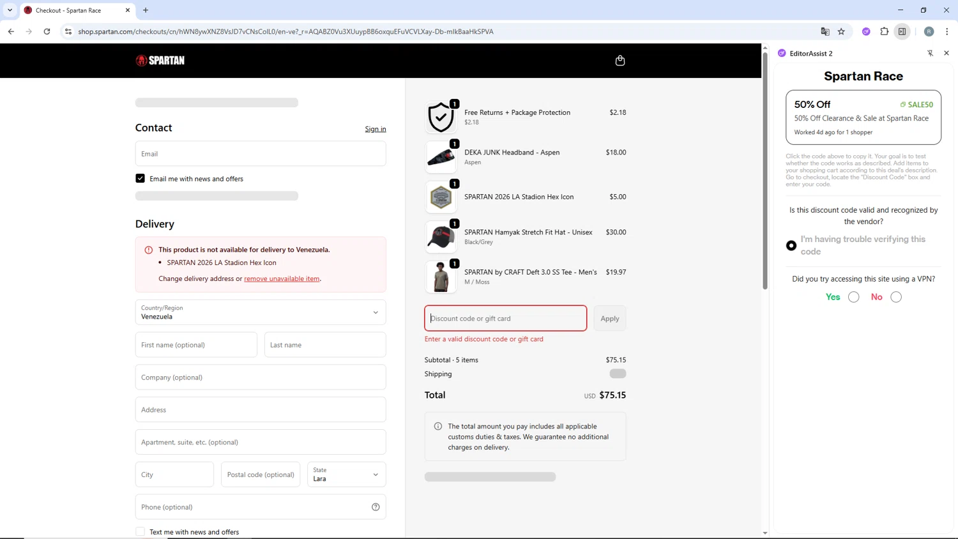Click the City field
This screenshot has height=539, width=958.
point(174,474)
